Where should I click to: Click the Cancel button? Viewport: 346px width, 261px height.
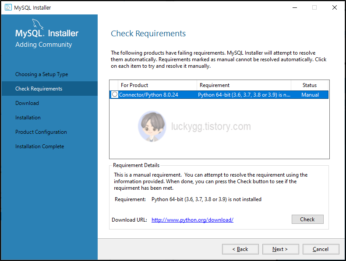coord(321,249)
